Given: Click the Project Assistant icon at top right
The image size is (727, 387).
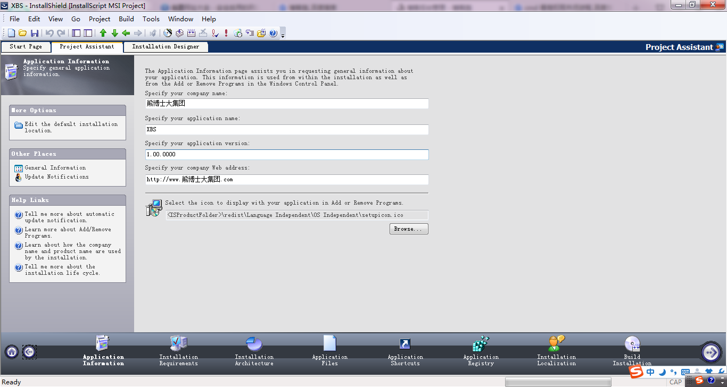Looking at the screenshot, I should coord(720,47).
